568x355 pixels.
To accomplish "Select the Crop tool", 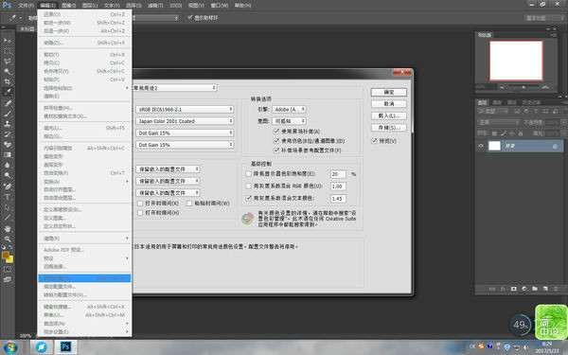I will 8,81.
